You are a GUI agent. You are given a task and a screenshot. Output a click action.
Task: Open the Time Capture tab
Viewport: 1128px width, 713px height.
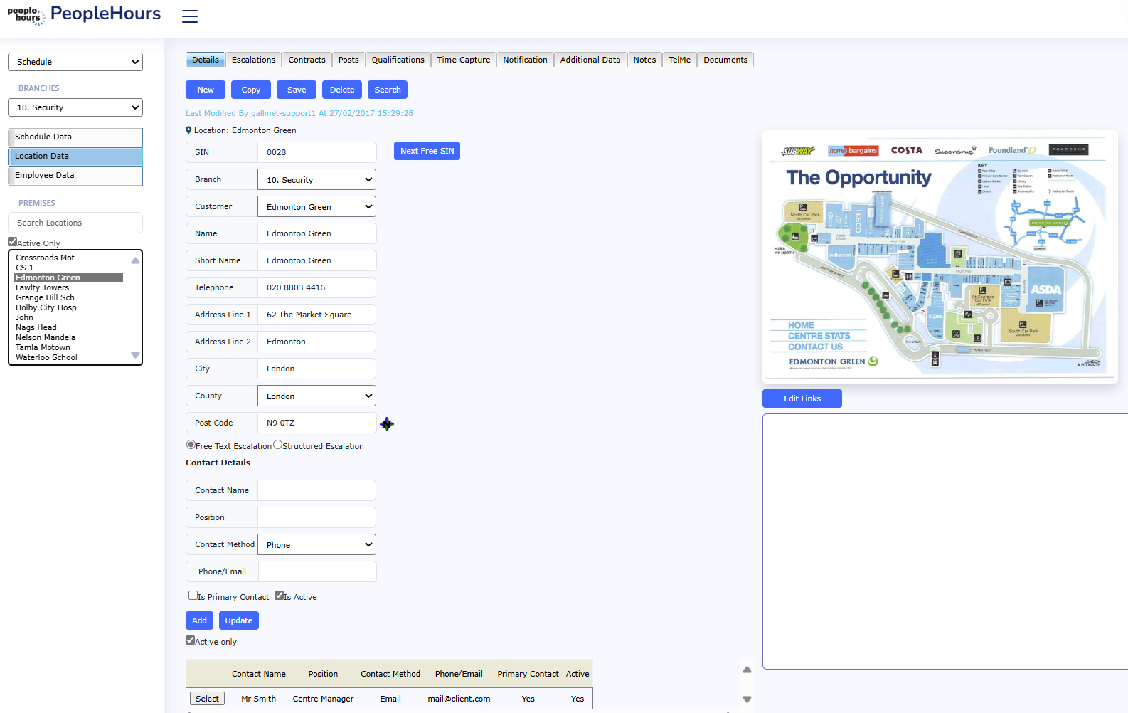(463, 60)
